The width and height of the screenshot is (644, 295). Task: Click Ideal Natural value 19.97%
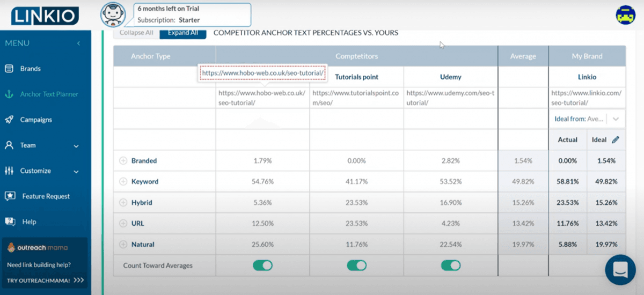point(606,245)
